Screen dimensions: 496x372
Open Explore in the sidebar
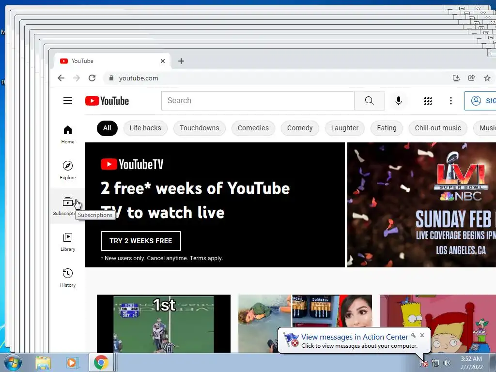pos(68,170)
